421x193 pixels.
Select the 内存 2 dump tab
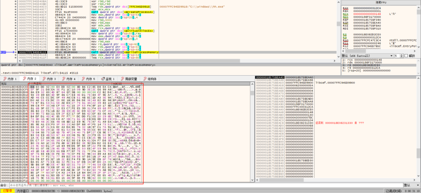click(29, 79)
